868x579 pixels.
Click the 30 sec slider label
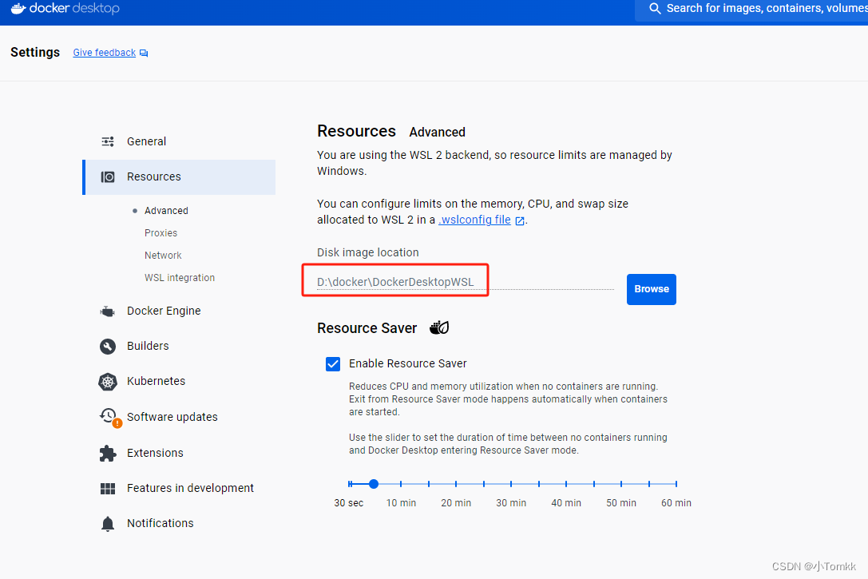click(349, 503)
